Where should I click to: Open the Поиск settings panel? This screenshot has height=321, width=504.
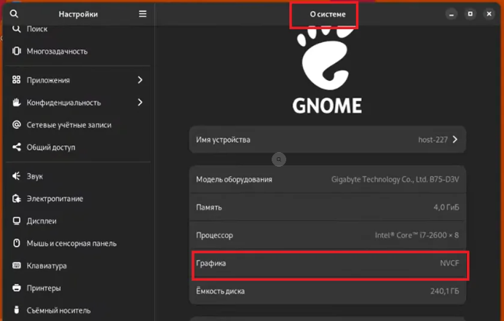[78, 29]
